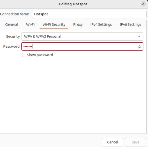Close the Editing Hotspot dialog

[143, 4]
